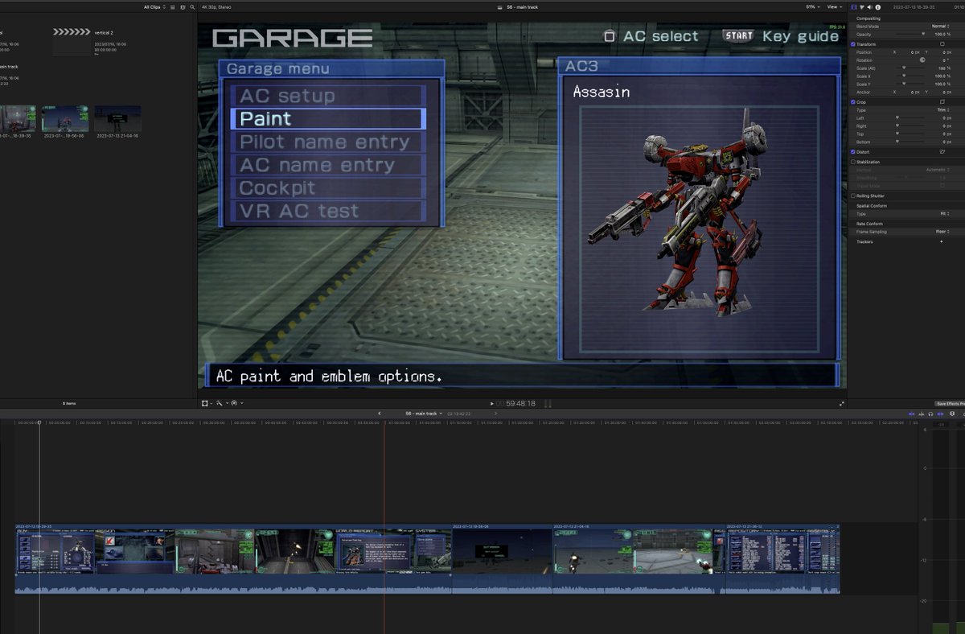Switch to the Color inspector icon
The image size is (965, 634).
863,6
